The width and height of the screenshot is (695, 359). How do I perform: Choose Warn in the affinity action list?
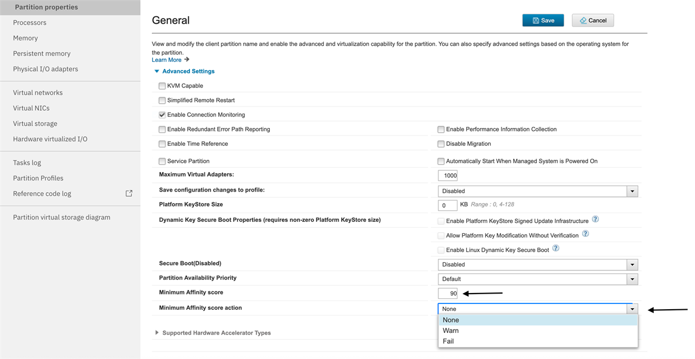538,331
